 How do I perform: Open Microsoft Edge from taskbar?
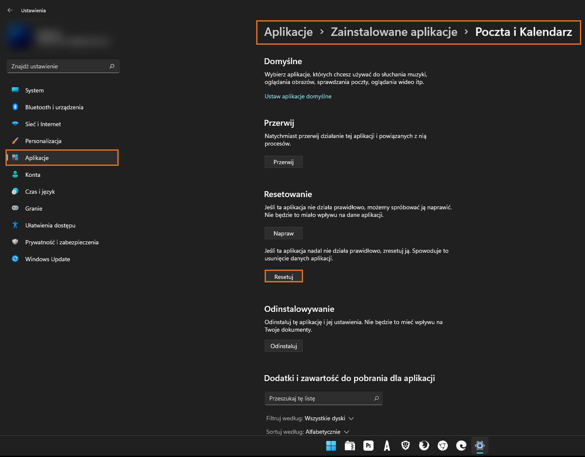(461, 446)
